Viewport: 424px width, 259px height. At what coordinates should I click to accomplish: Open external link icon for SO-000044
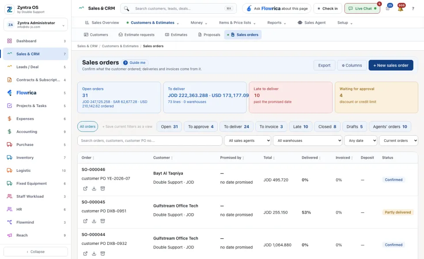point(85,254)
